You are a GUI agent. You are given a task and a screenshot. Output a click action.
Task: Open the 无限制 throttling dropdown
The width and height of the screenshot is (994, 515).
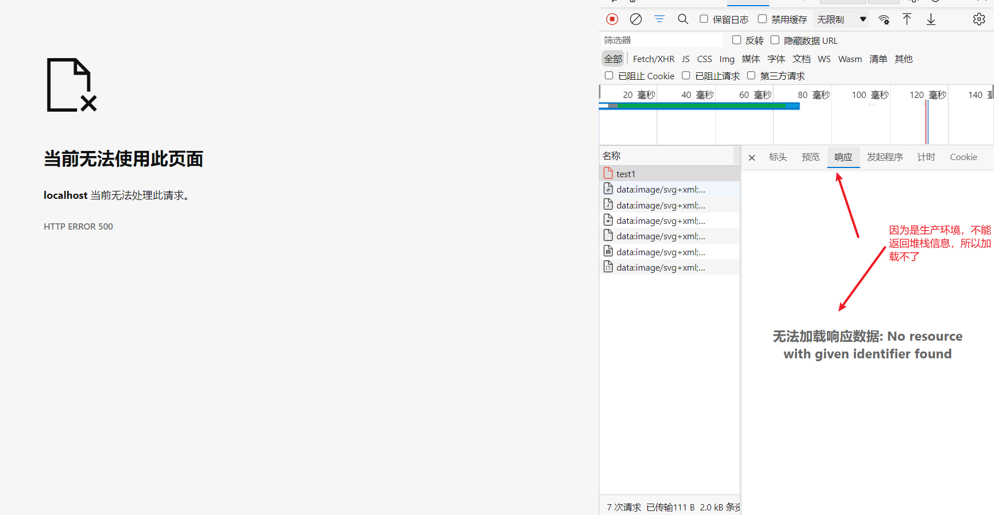(841, 19)
